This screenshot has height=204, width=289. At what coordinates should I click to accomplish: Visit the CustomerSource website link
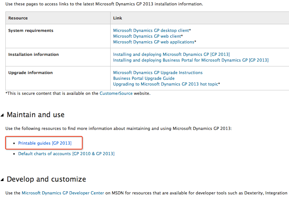click(116, 94)
